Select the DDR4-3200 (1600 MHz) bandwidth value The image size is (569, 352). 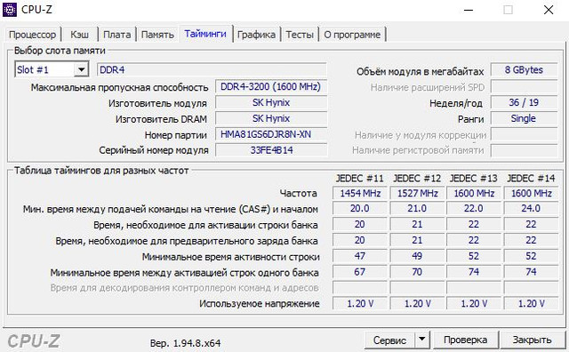point(271,87)
